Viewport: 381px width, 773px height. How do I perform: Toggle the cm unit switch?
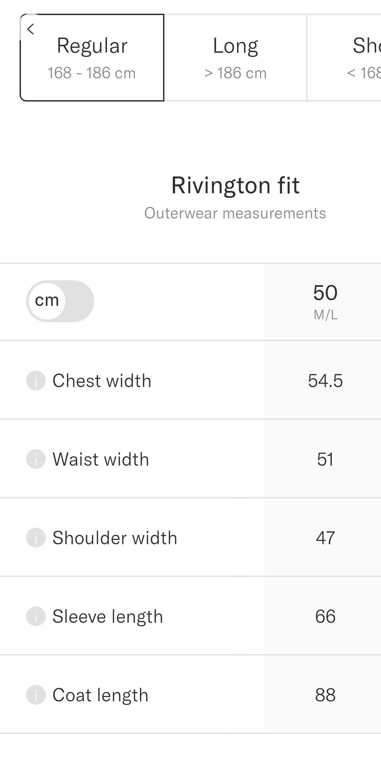tap(60, 301)
